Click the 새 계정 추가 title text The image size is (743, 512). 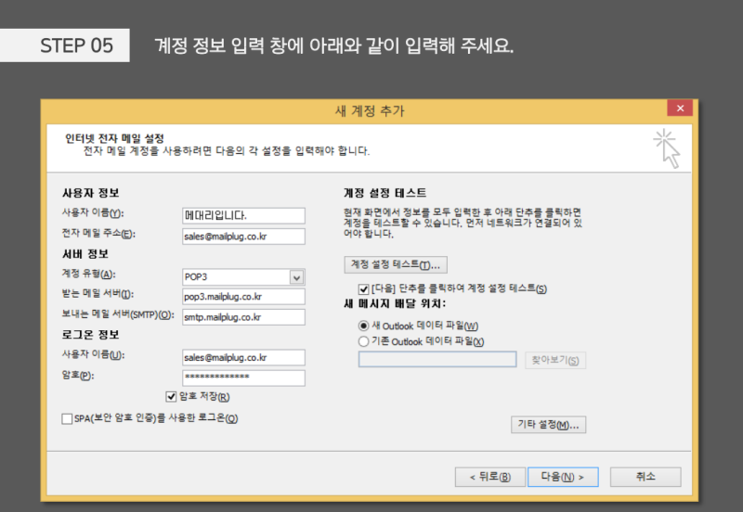tap(370, 110)
